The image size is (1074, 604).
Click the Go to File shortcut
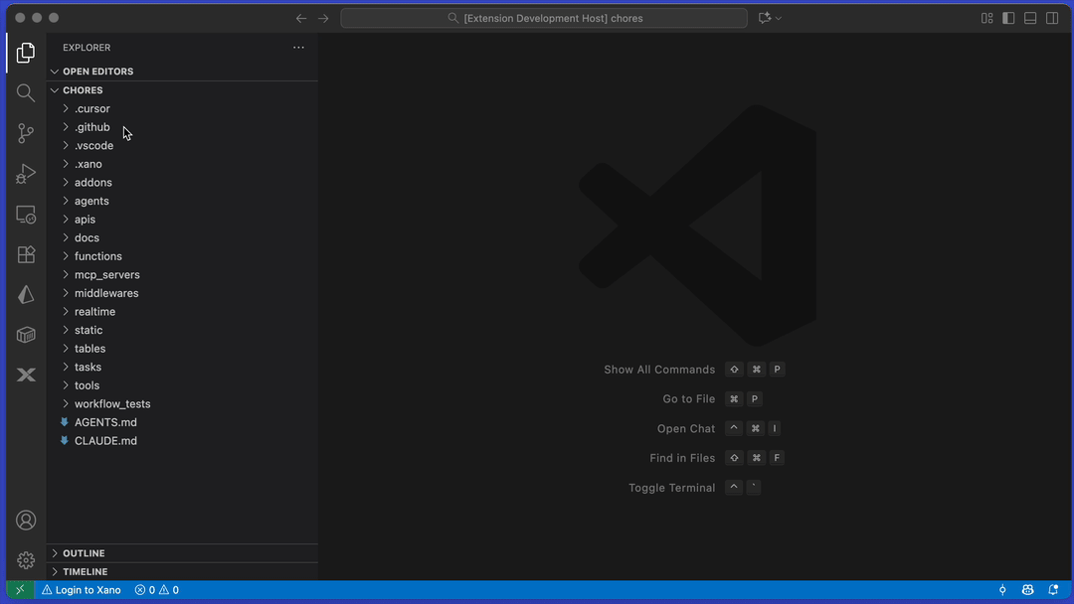[712, 398]
